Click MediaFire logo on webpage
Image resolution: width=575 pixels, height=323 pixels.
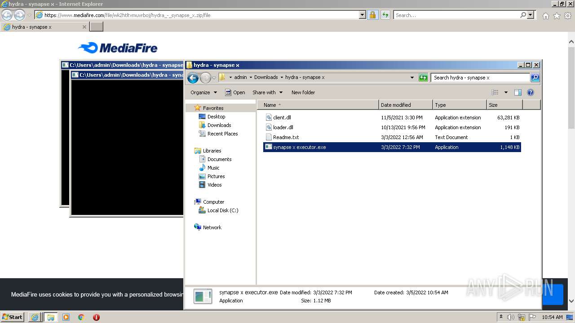pyautogui.click(x=117, y=48)
